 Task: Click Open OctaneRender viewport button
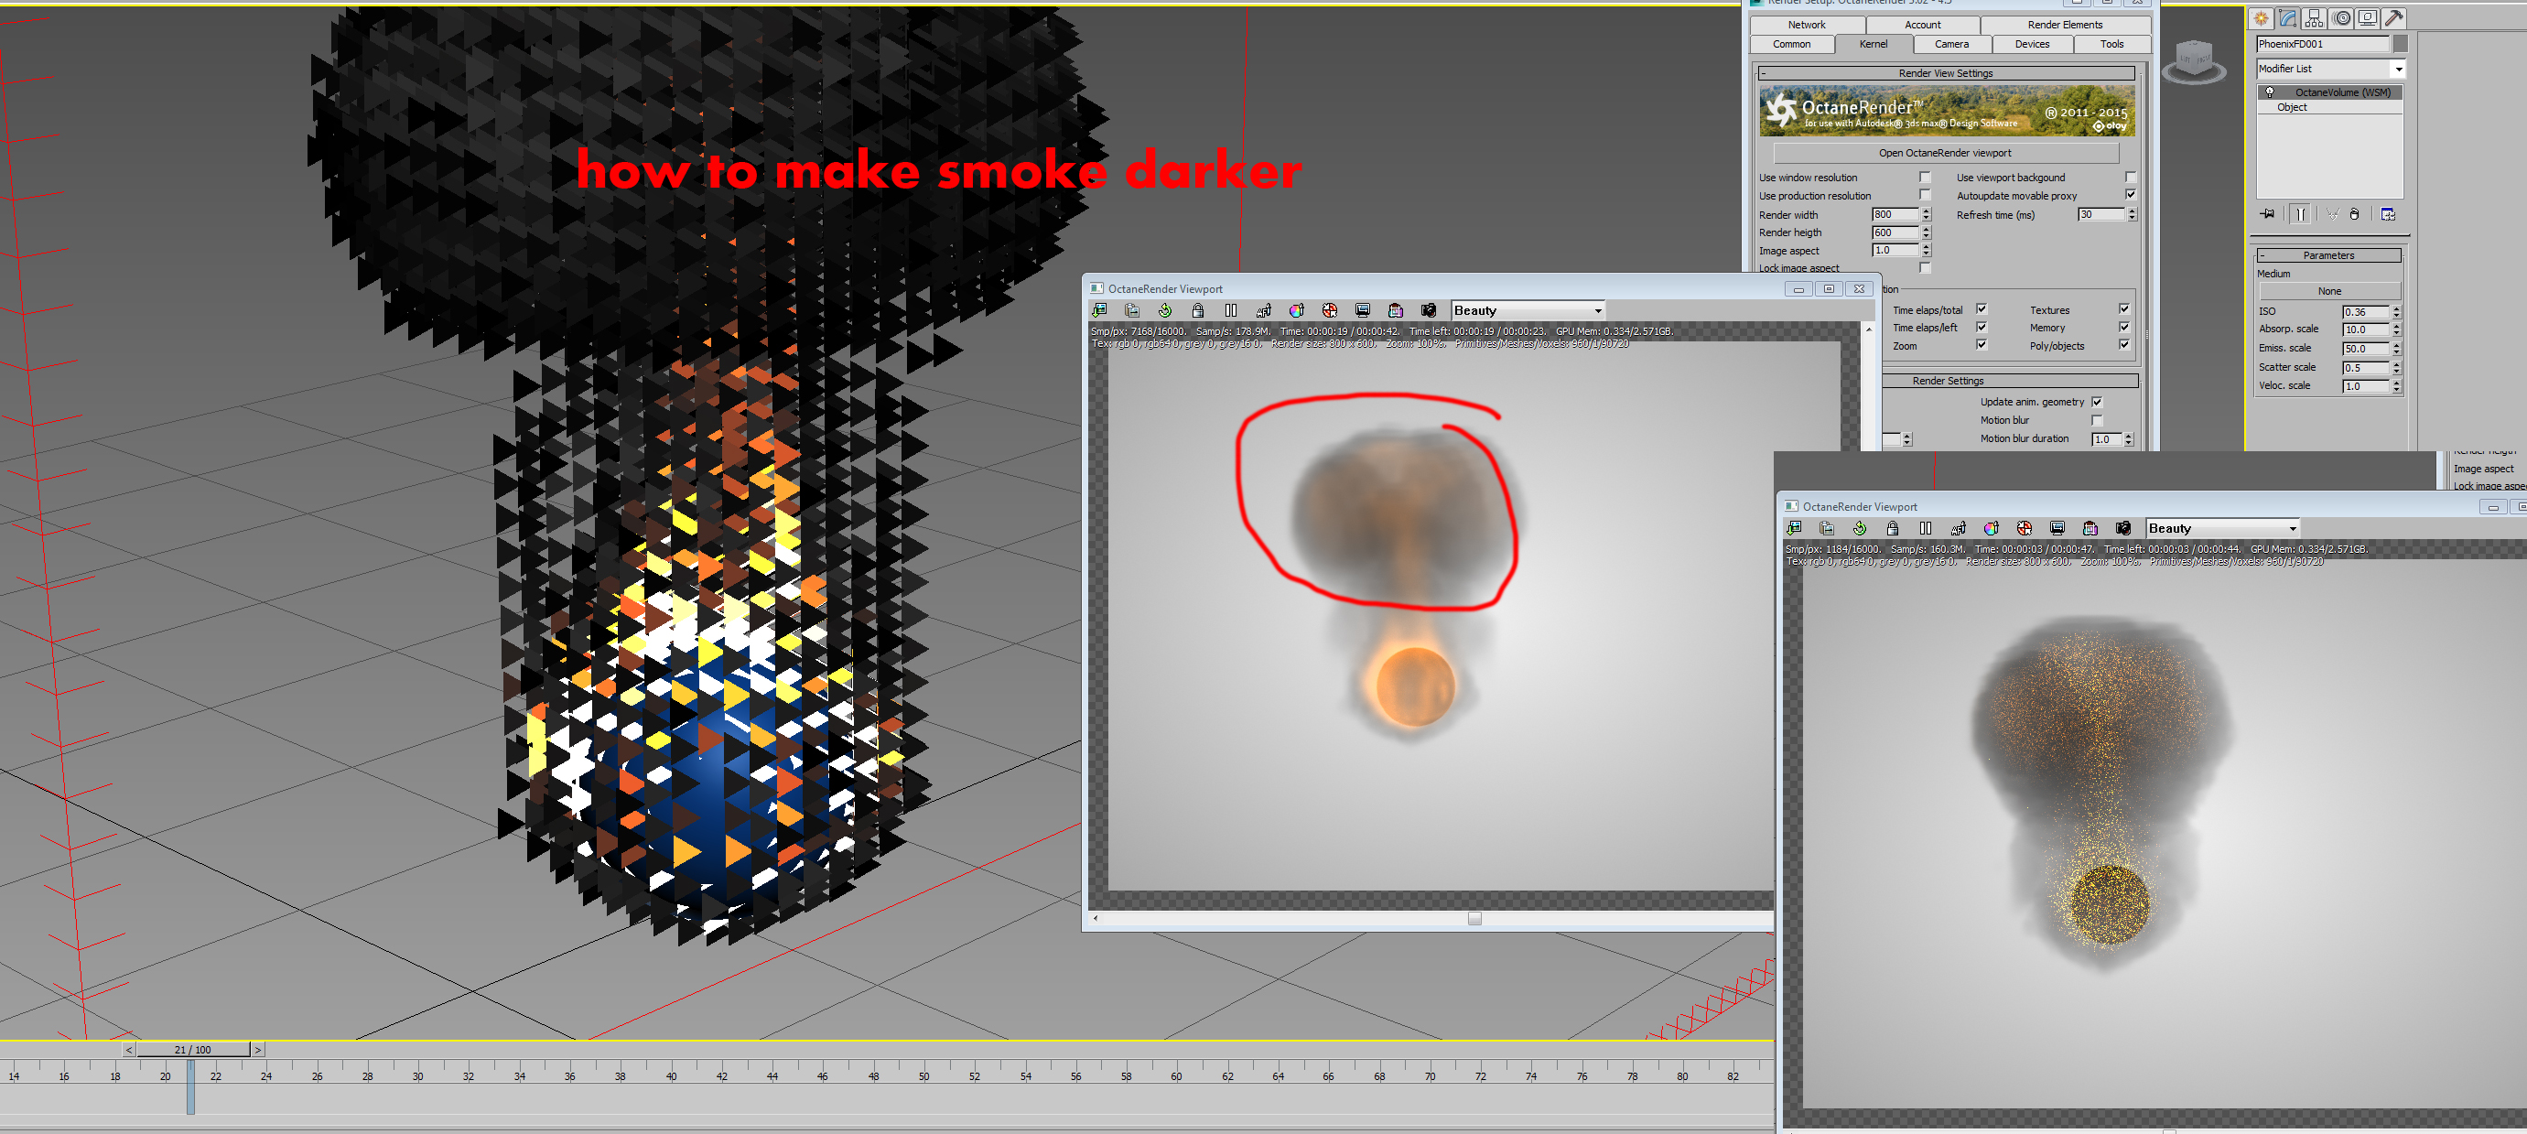click(x=1944, y=153)
